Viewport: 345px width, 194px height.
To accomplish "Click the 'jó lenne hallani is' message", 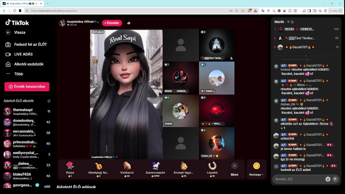I will click(x=293, y=149).
